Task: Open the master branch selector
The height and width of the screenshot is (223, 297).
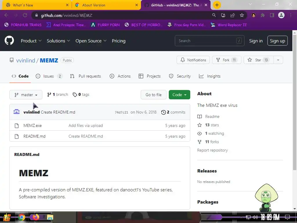Action: click(26, 95)
